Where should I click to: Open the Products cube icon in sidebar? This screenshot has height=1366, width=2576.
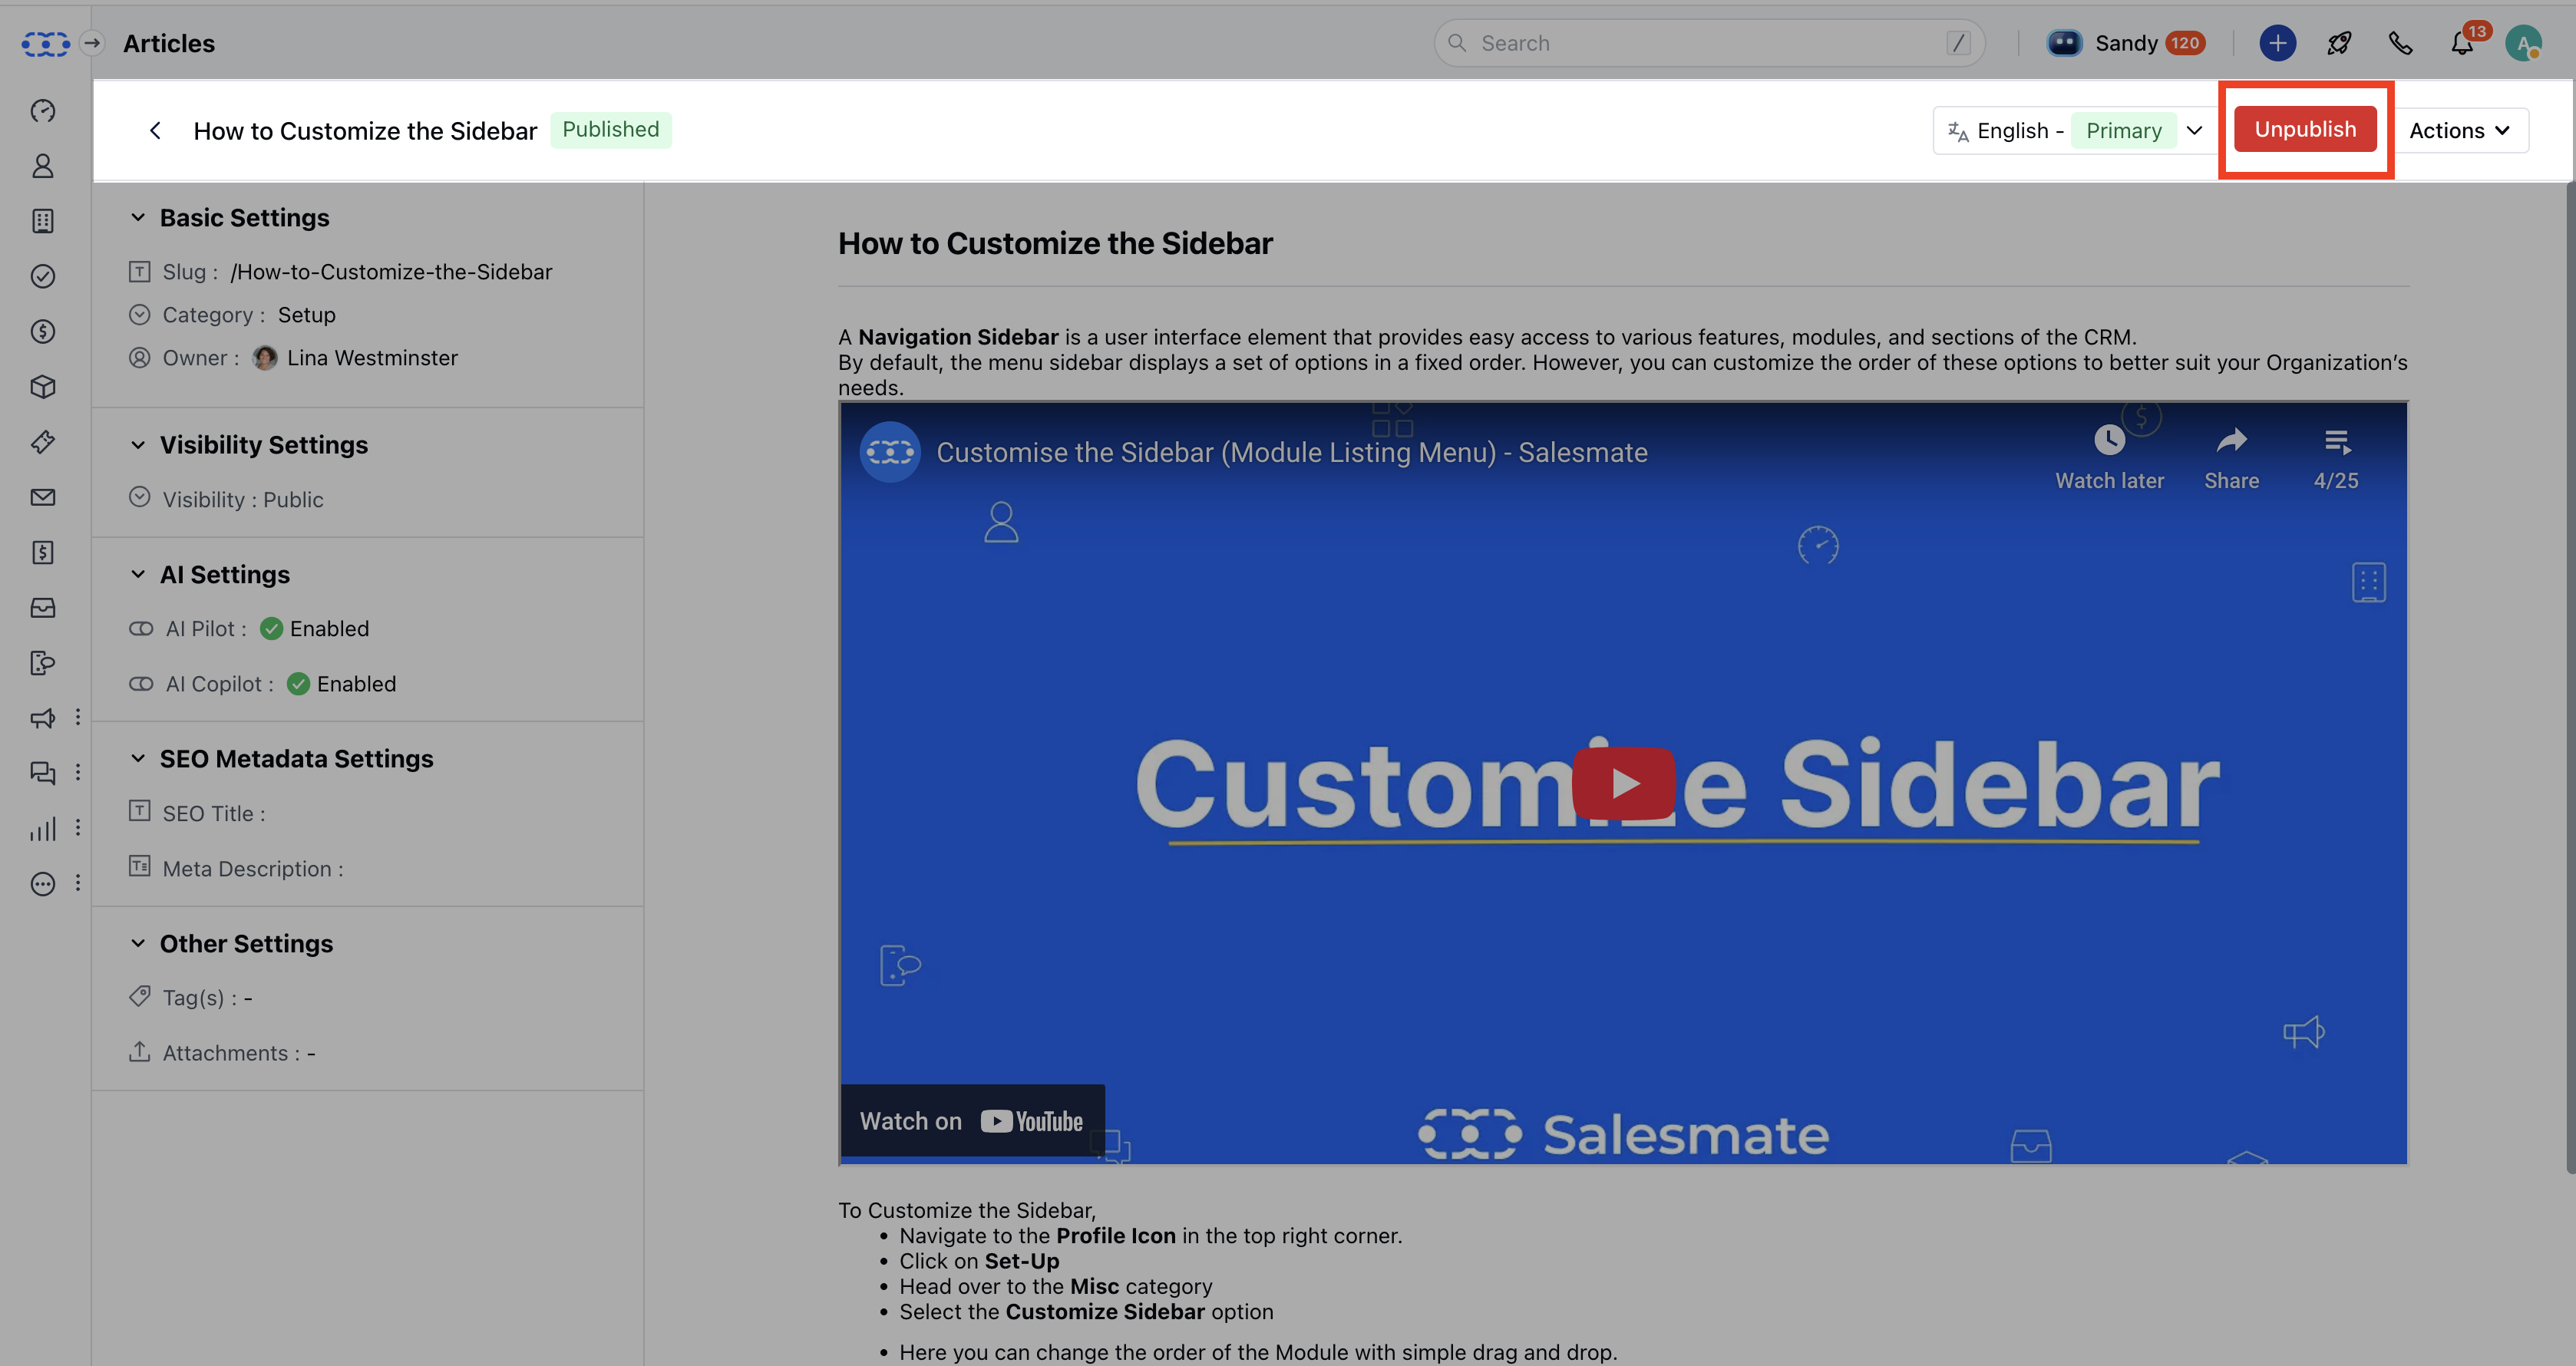click(42, 387)
